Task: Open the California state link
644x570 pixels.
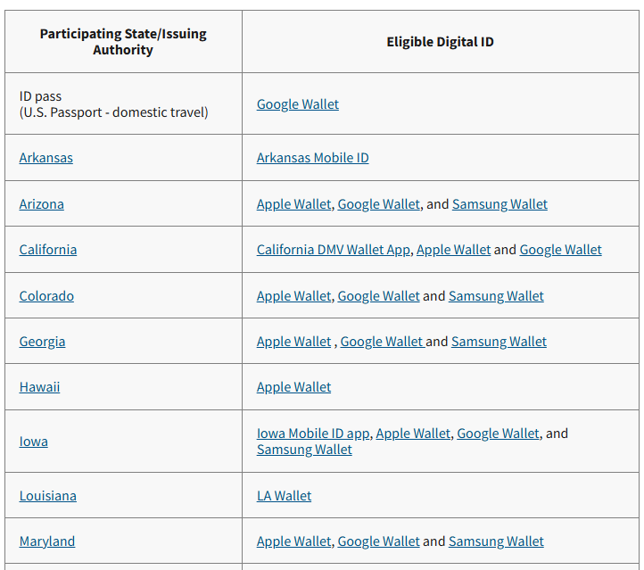Action: (48, 250)
